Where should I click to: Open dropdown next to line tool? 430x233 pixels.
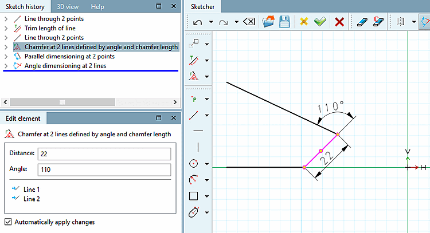[x=207, y=115]
